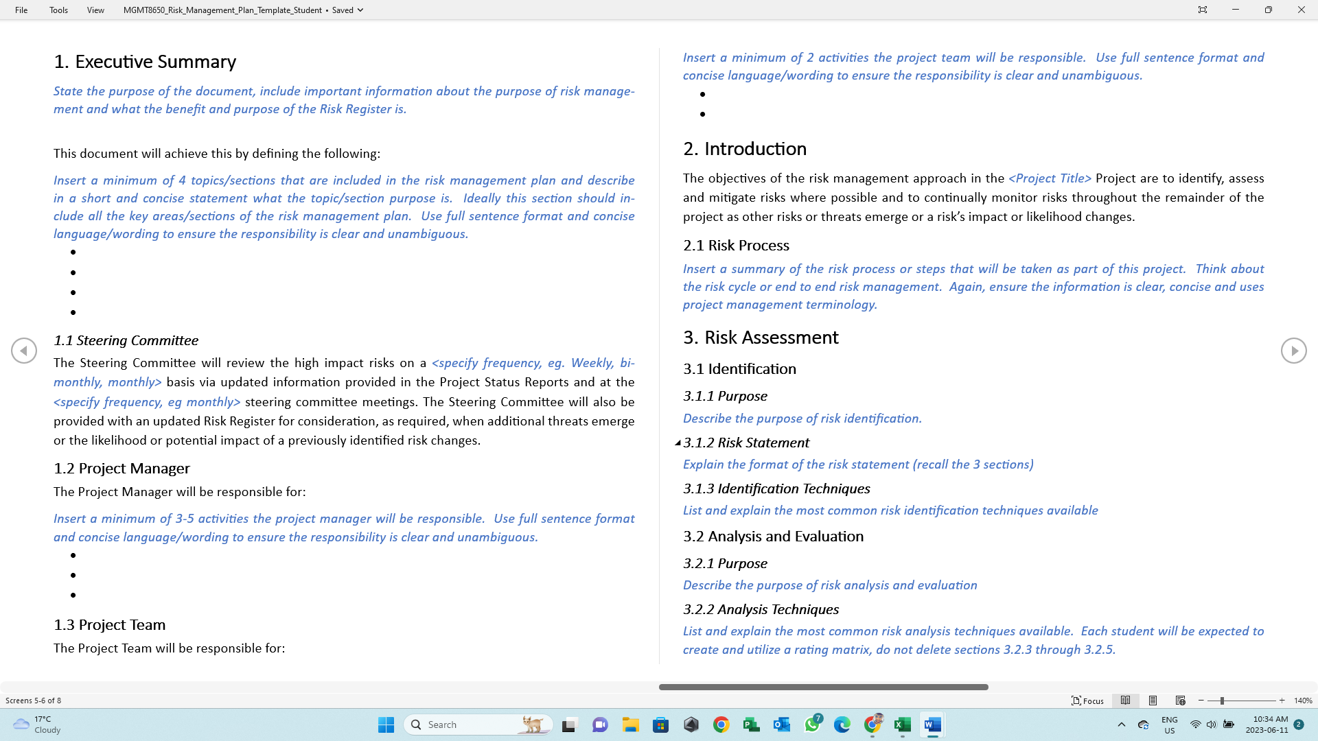This screenshot has width=1318, height=741.
Task: Click zoom out minus icon
Action: 1201,701
